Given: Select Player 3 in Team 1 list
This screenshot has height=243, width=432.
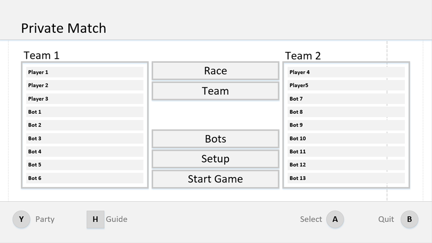Looking at the screenshot, I should pyautogui.click(x=85, y=98).
